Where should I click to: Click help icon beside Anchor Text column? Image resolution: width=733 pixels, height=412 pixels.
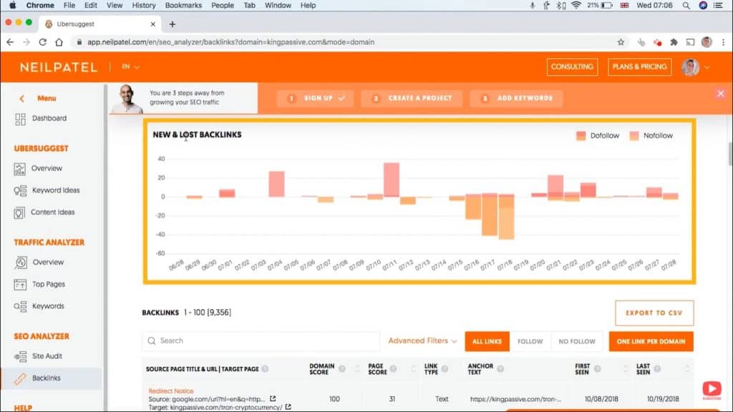pos(500,369)
